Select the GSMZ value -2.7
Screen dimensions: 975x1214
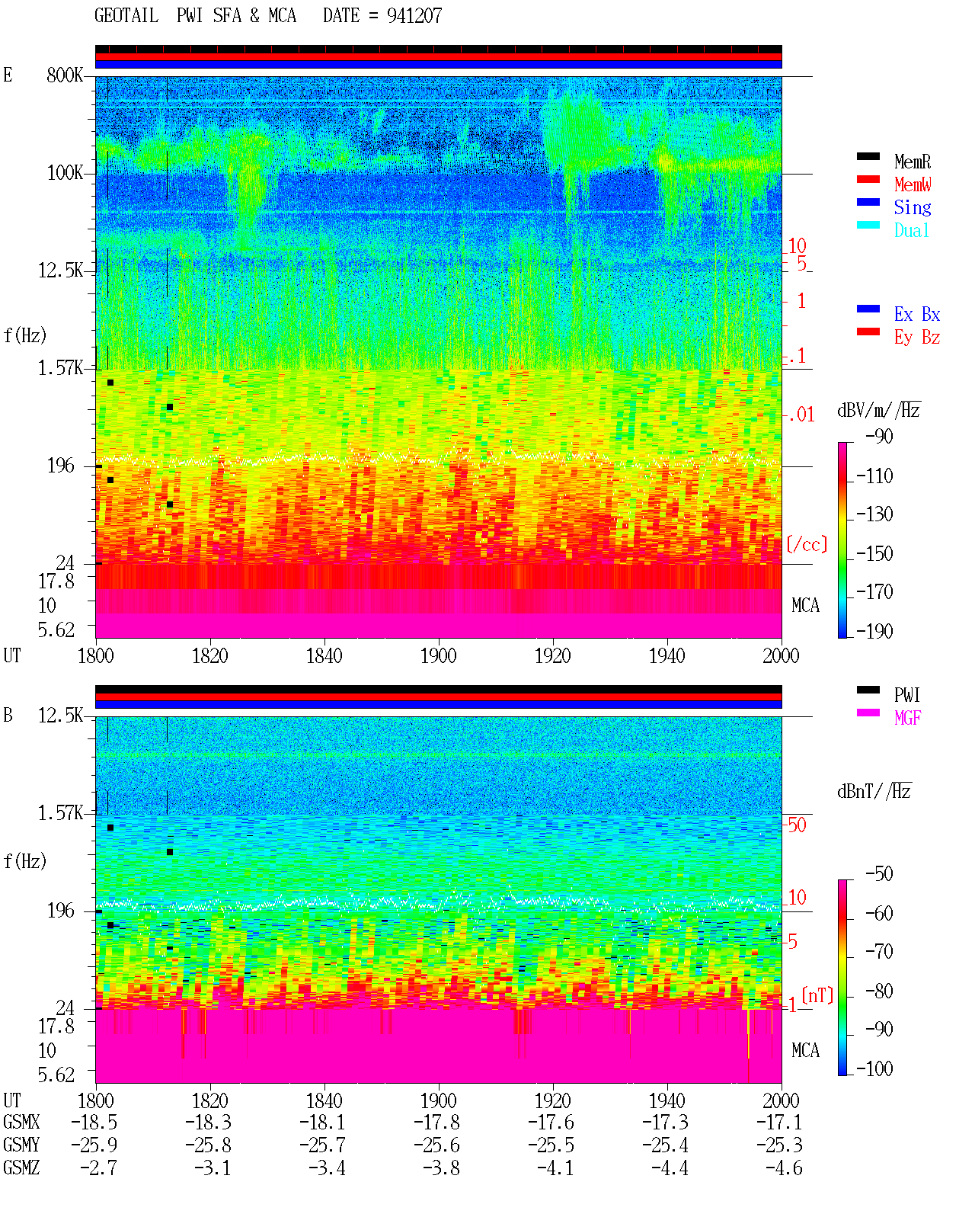(x=99, y=1168)
